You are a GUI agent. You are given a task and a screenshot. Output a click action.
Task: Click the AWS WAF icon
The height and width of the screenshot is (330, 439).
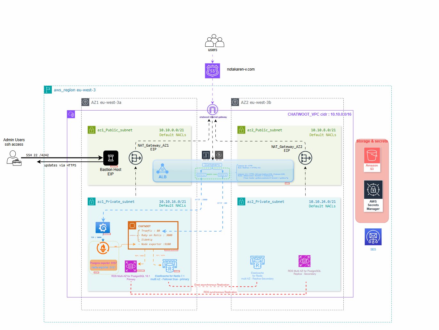(219, 155)
